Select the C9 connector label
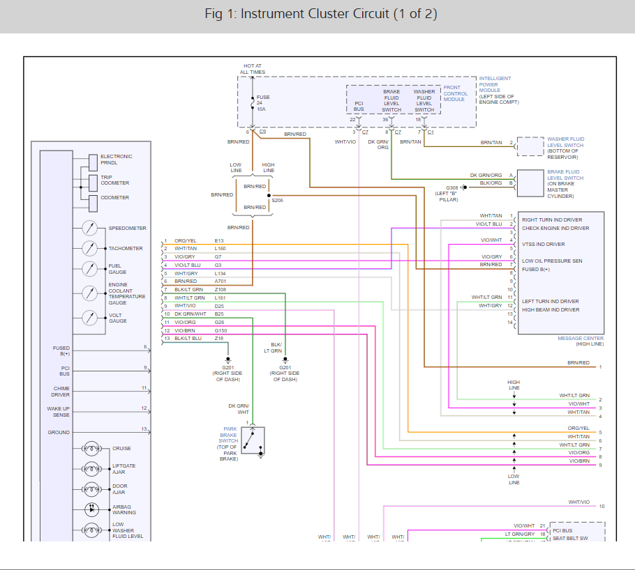Screen dimensions: 635x570 pos(262,132)
